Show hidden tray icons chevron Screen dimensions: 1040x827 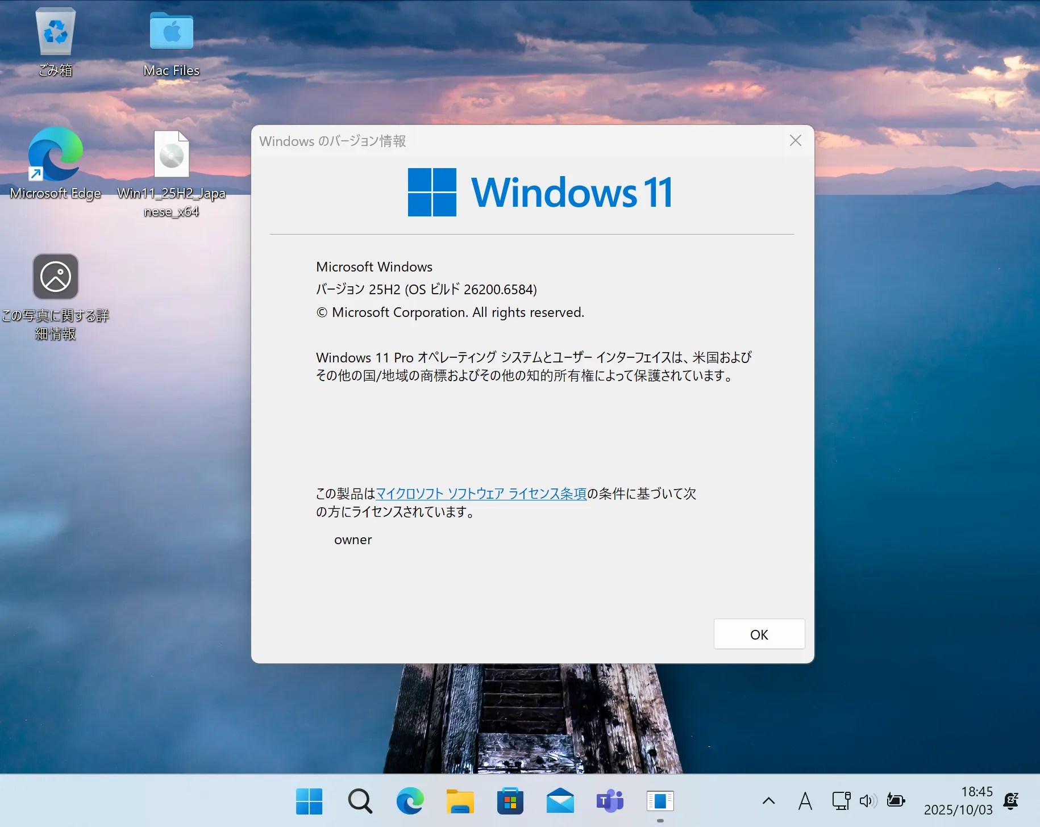pyautogui.click(x=768, y=801)
